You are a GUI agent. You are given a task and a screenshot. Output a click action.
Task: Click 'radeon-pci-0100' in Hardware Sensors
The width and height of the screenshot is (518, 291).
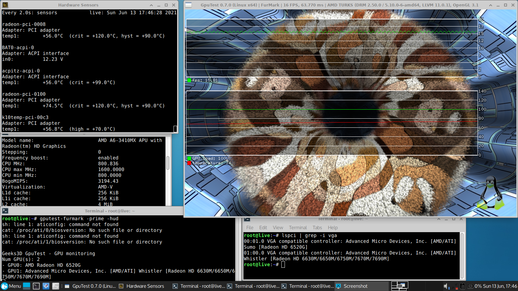click(x=24, y=94)
